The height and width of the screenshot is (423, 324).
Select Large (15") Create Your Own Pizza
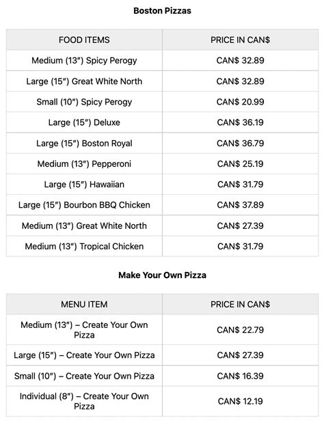coord(84,355)
